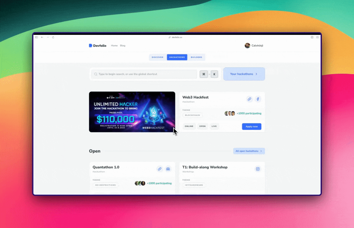
Task: Click the Command key shortcut badge
Action: pos(204,74)
